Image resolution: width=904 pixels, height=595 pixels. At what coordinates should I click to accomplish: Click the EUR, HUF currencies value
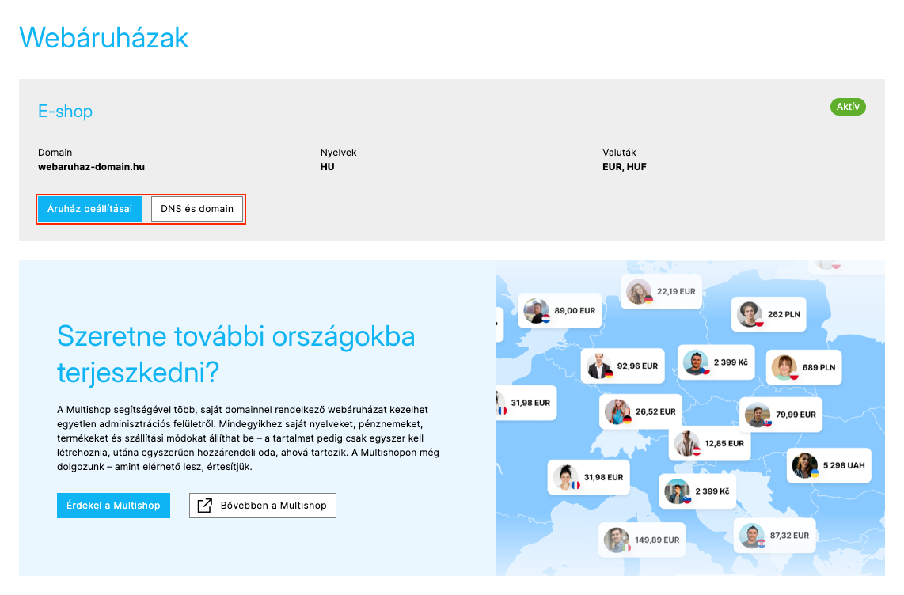tap(625, 167)
